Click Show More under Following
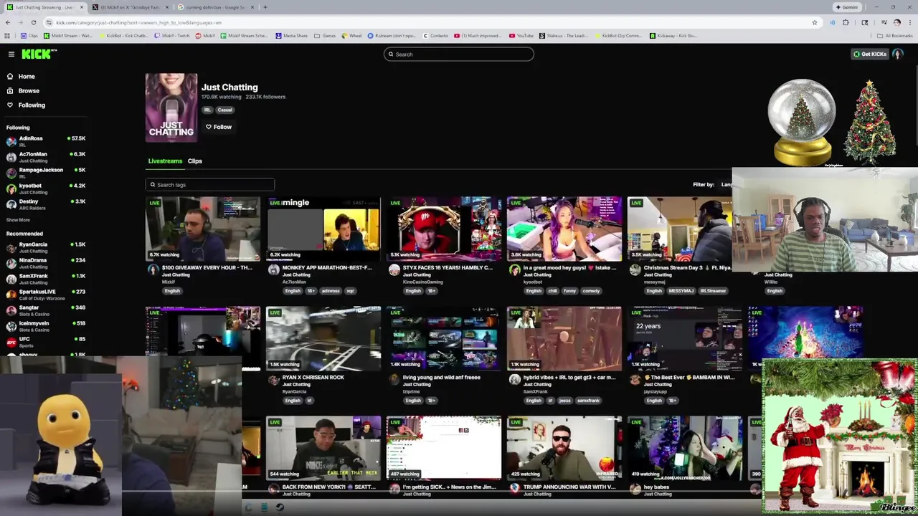This screenshot has height=516, width=918. click(18, 220)
